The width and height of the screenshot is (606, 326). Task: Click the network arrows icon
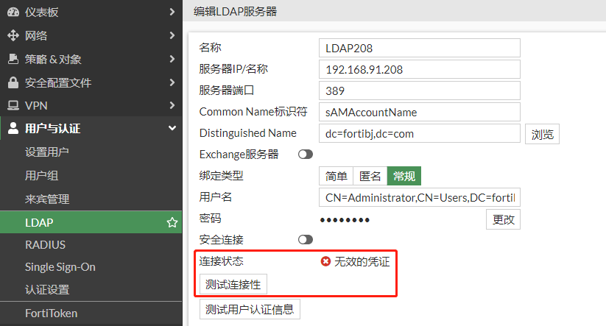coord(13,35)
